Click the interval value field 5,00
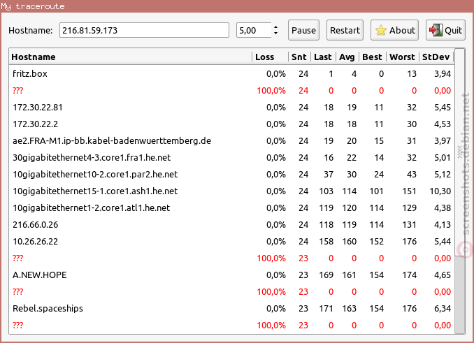 coord(254,30)
